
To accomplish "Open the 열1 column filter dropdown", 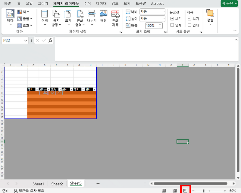I will (x=37, y=89).
